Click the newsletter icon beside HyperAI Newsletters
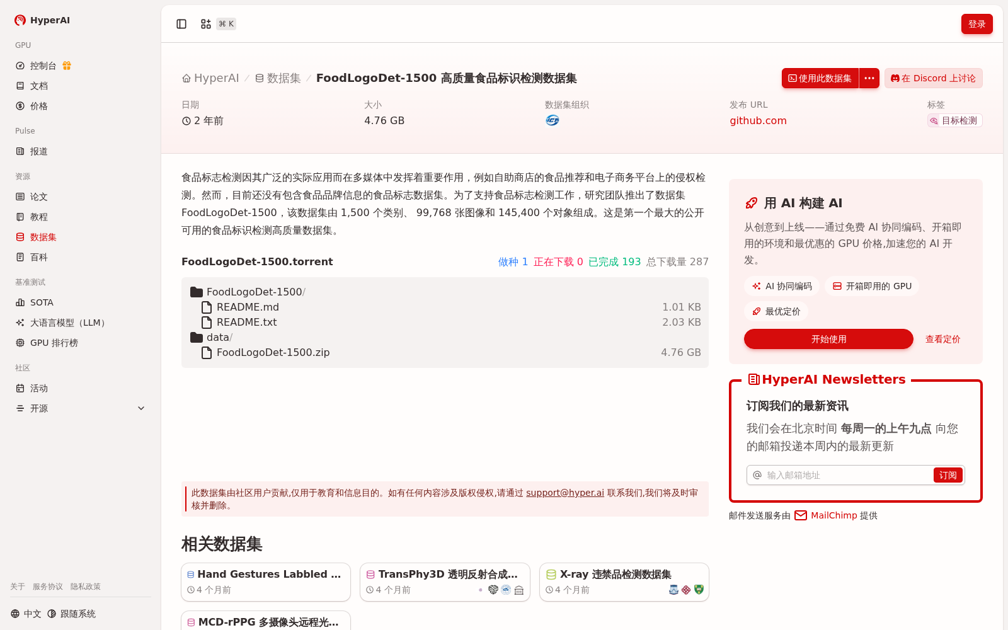 (x=753, y=379)
